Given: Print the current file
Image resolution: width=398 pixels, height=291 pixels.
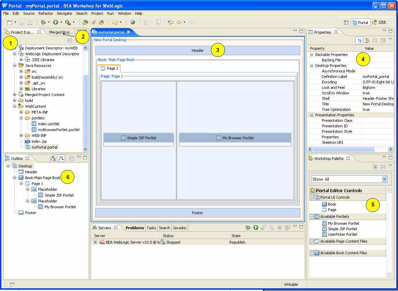Looking at the screenshot, I should pyautogui.click(x=29, y=22).
